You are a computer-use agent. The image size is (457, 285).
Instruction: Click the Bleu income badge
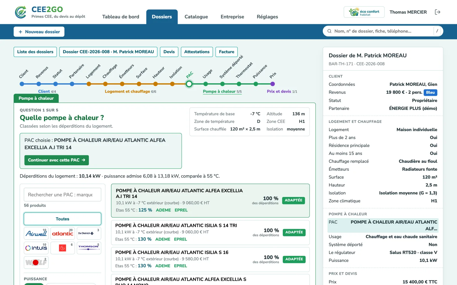[430, 92]
